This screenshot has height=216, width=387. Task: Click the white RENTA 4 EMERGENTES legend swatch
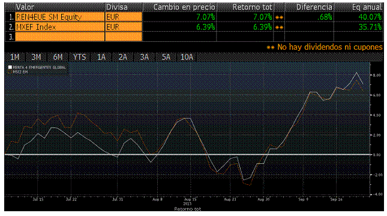click(x=10, y=67)
